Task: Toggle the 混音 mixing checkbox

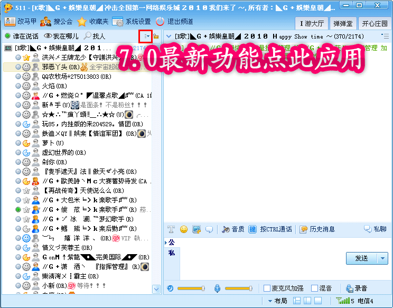Action: click(315, 288)
